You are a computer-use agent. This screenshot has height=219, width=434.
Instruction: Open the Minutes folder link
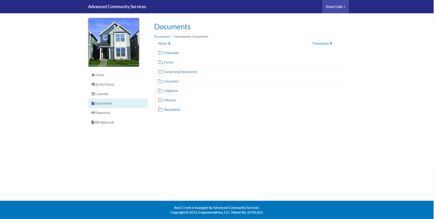(170, 100)
